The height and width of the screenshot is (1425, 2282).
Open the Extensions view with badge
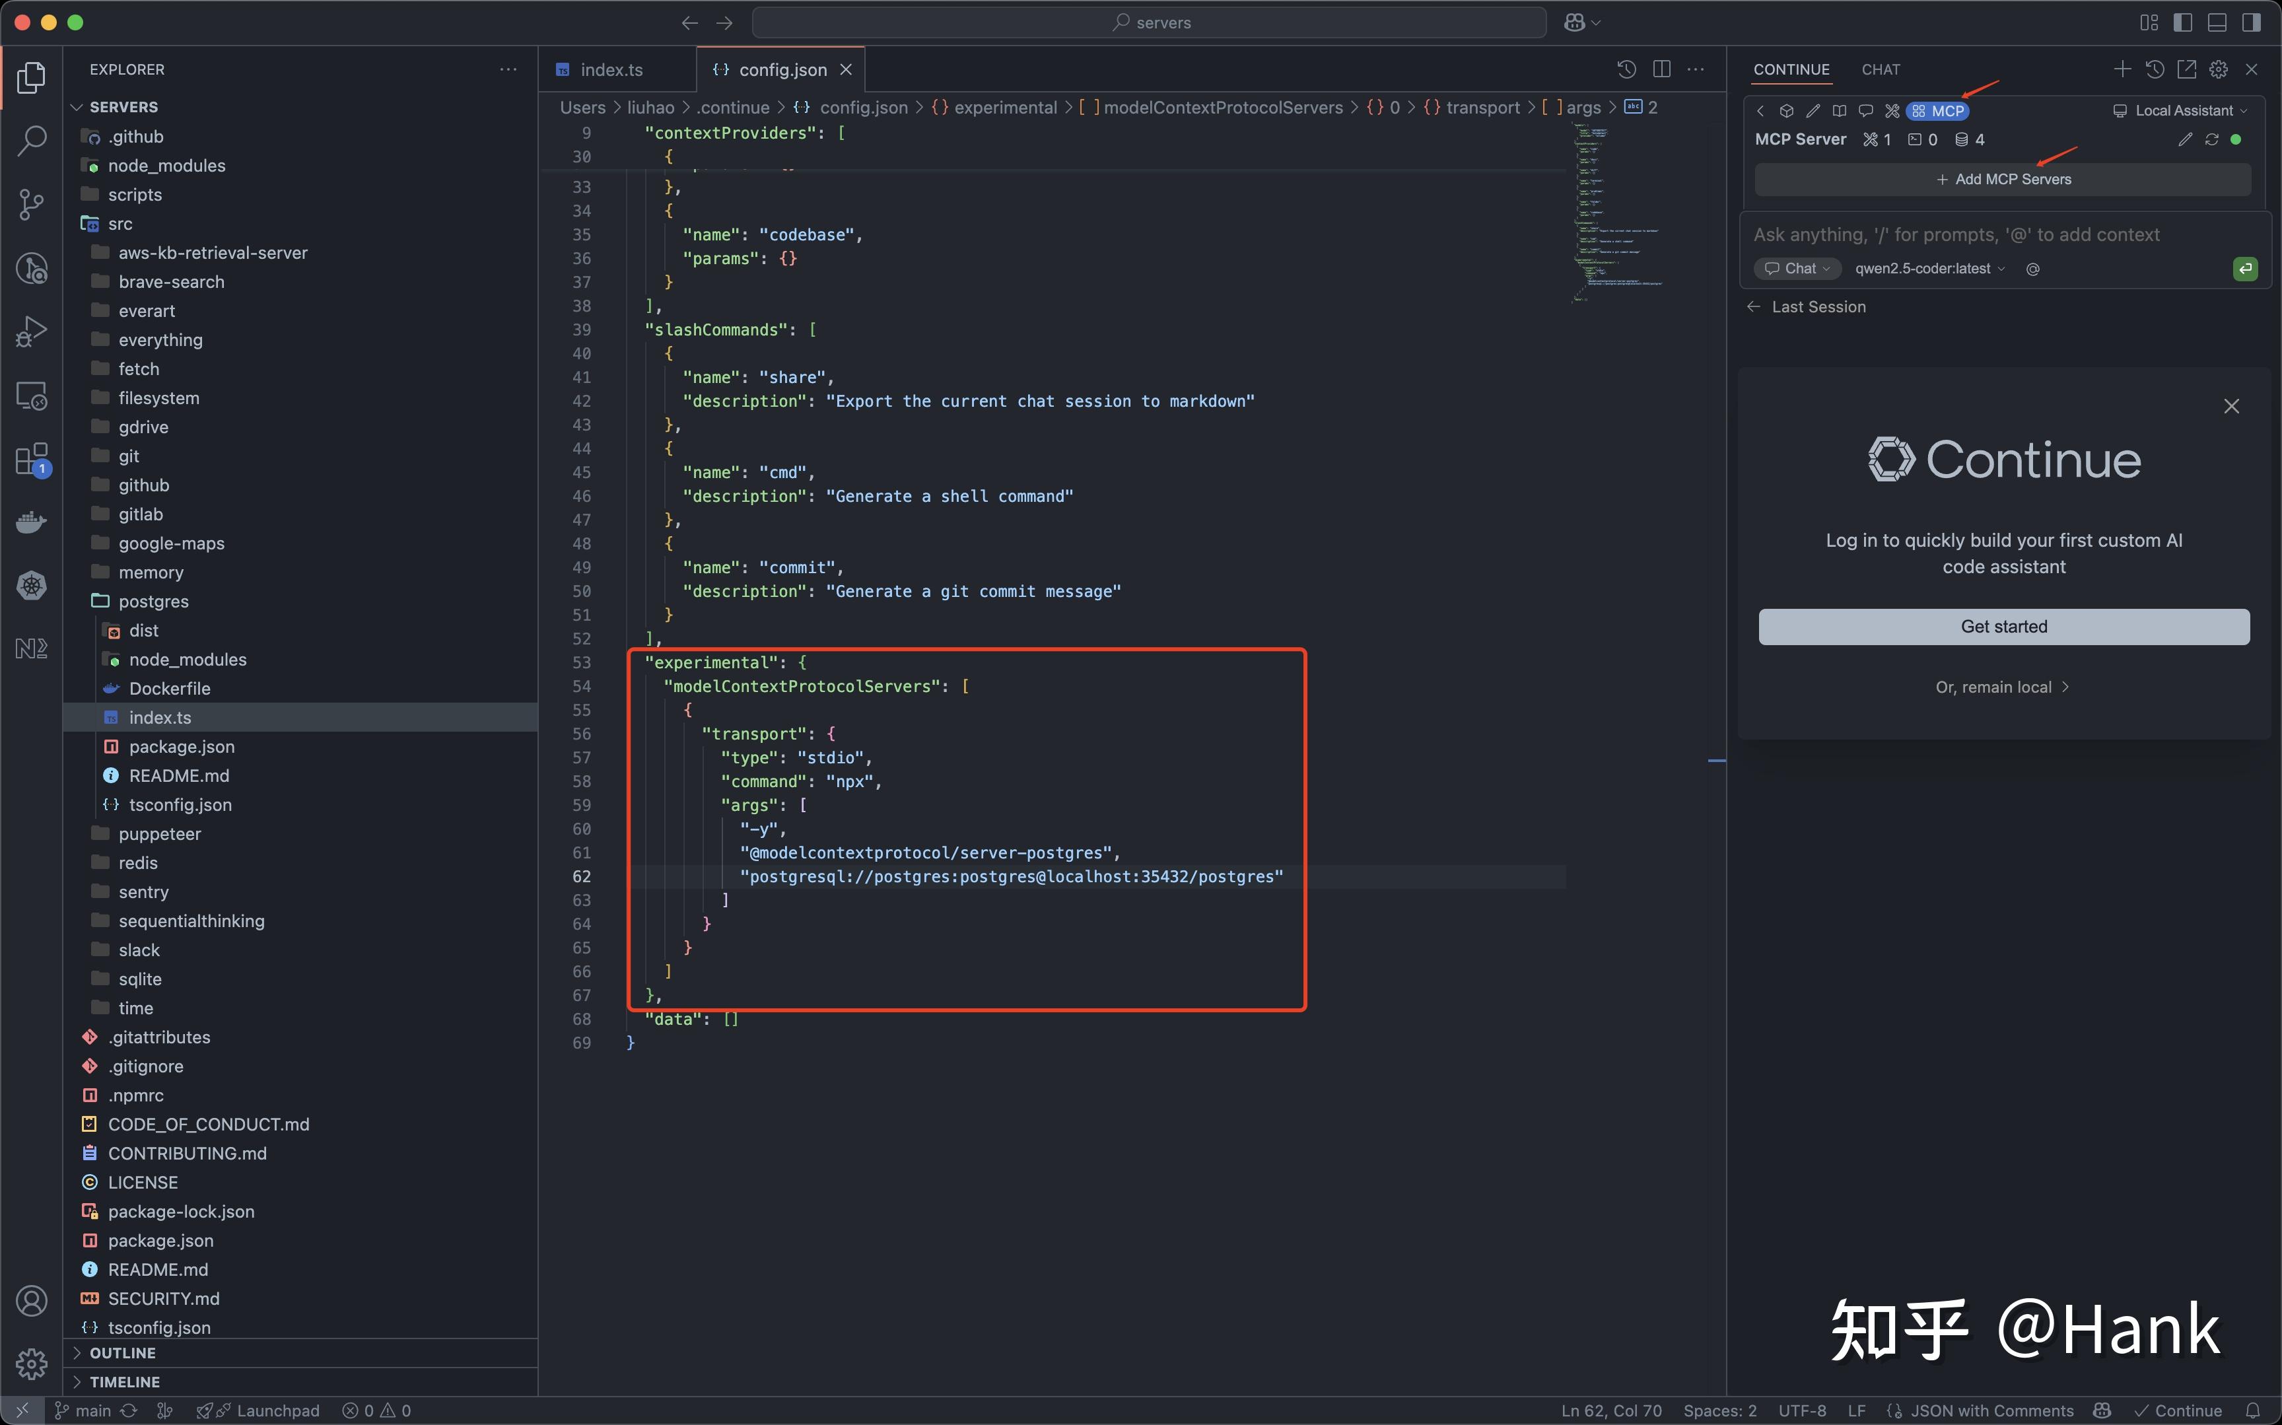pos(31,459)
